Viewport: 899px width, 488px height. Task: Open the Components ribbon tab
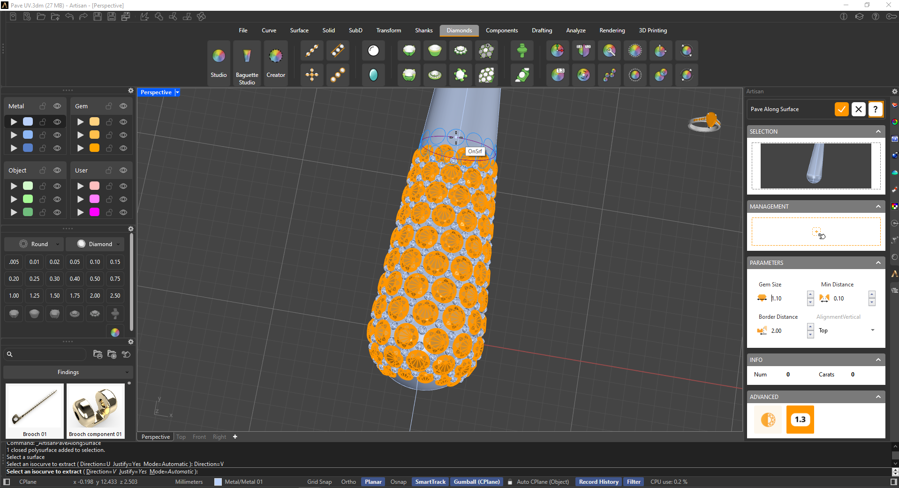(x=502, y=30)
